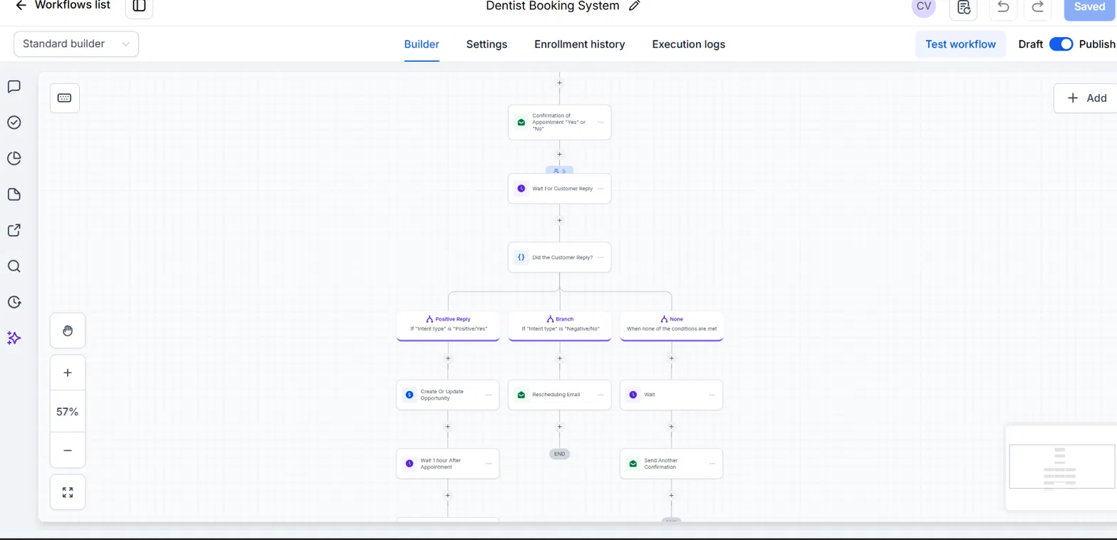
Task: Zoom out with the minus button
Action: 68,450
